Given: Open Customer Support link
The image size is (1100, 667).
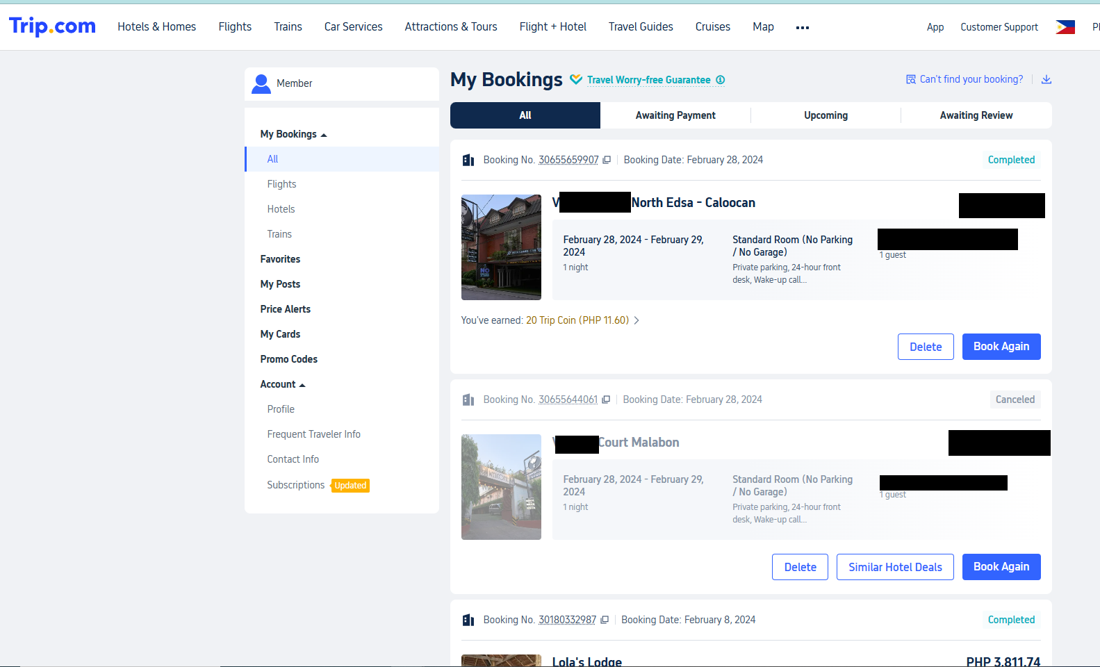Looking at the screenshot, I should (999, 27).
